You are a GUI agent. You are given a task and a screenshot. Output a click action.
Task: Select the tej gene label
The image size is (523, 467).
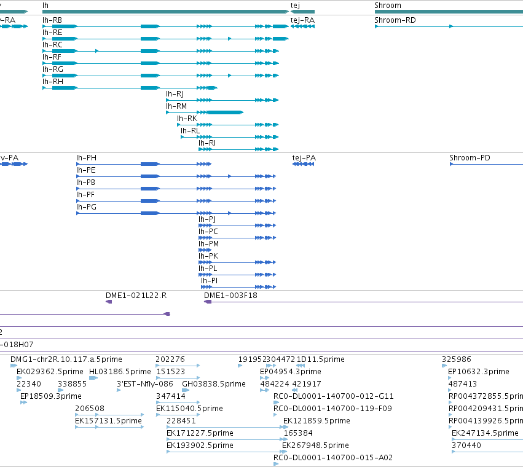click(x=295, y=6)
